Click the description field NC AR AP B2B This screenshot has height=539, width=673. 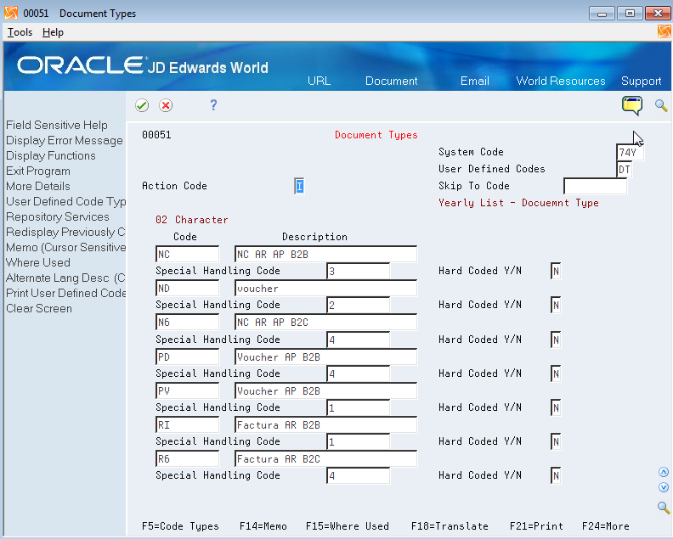point(325,255)
